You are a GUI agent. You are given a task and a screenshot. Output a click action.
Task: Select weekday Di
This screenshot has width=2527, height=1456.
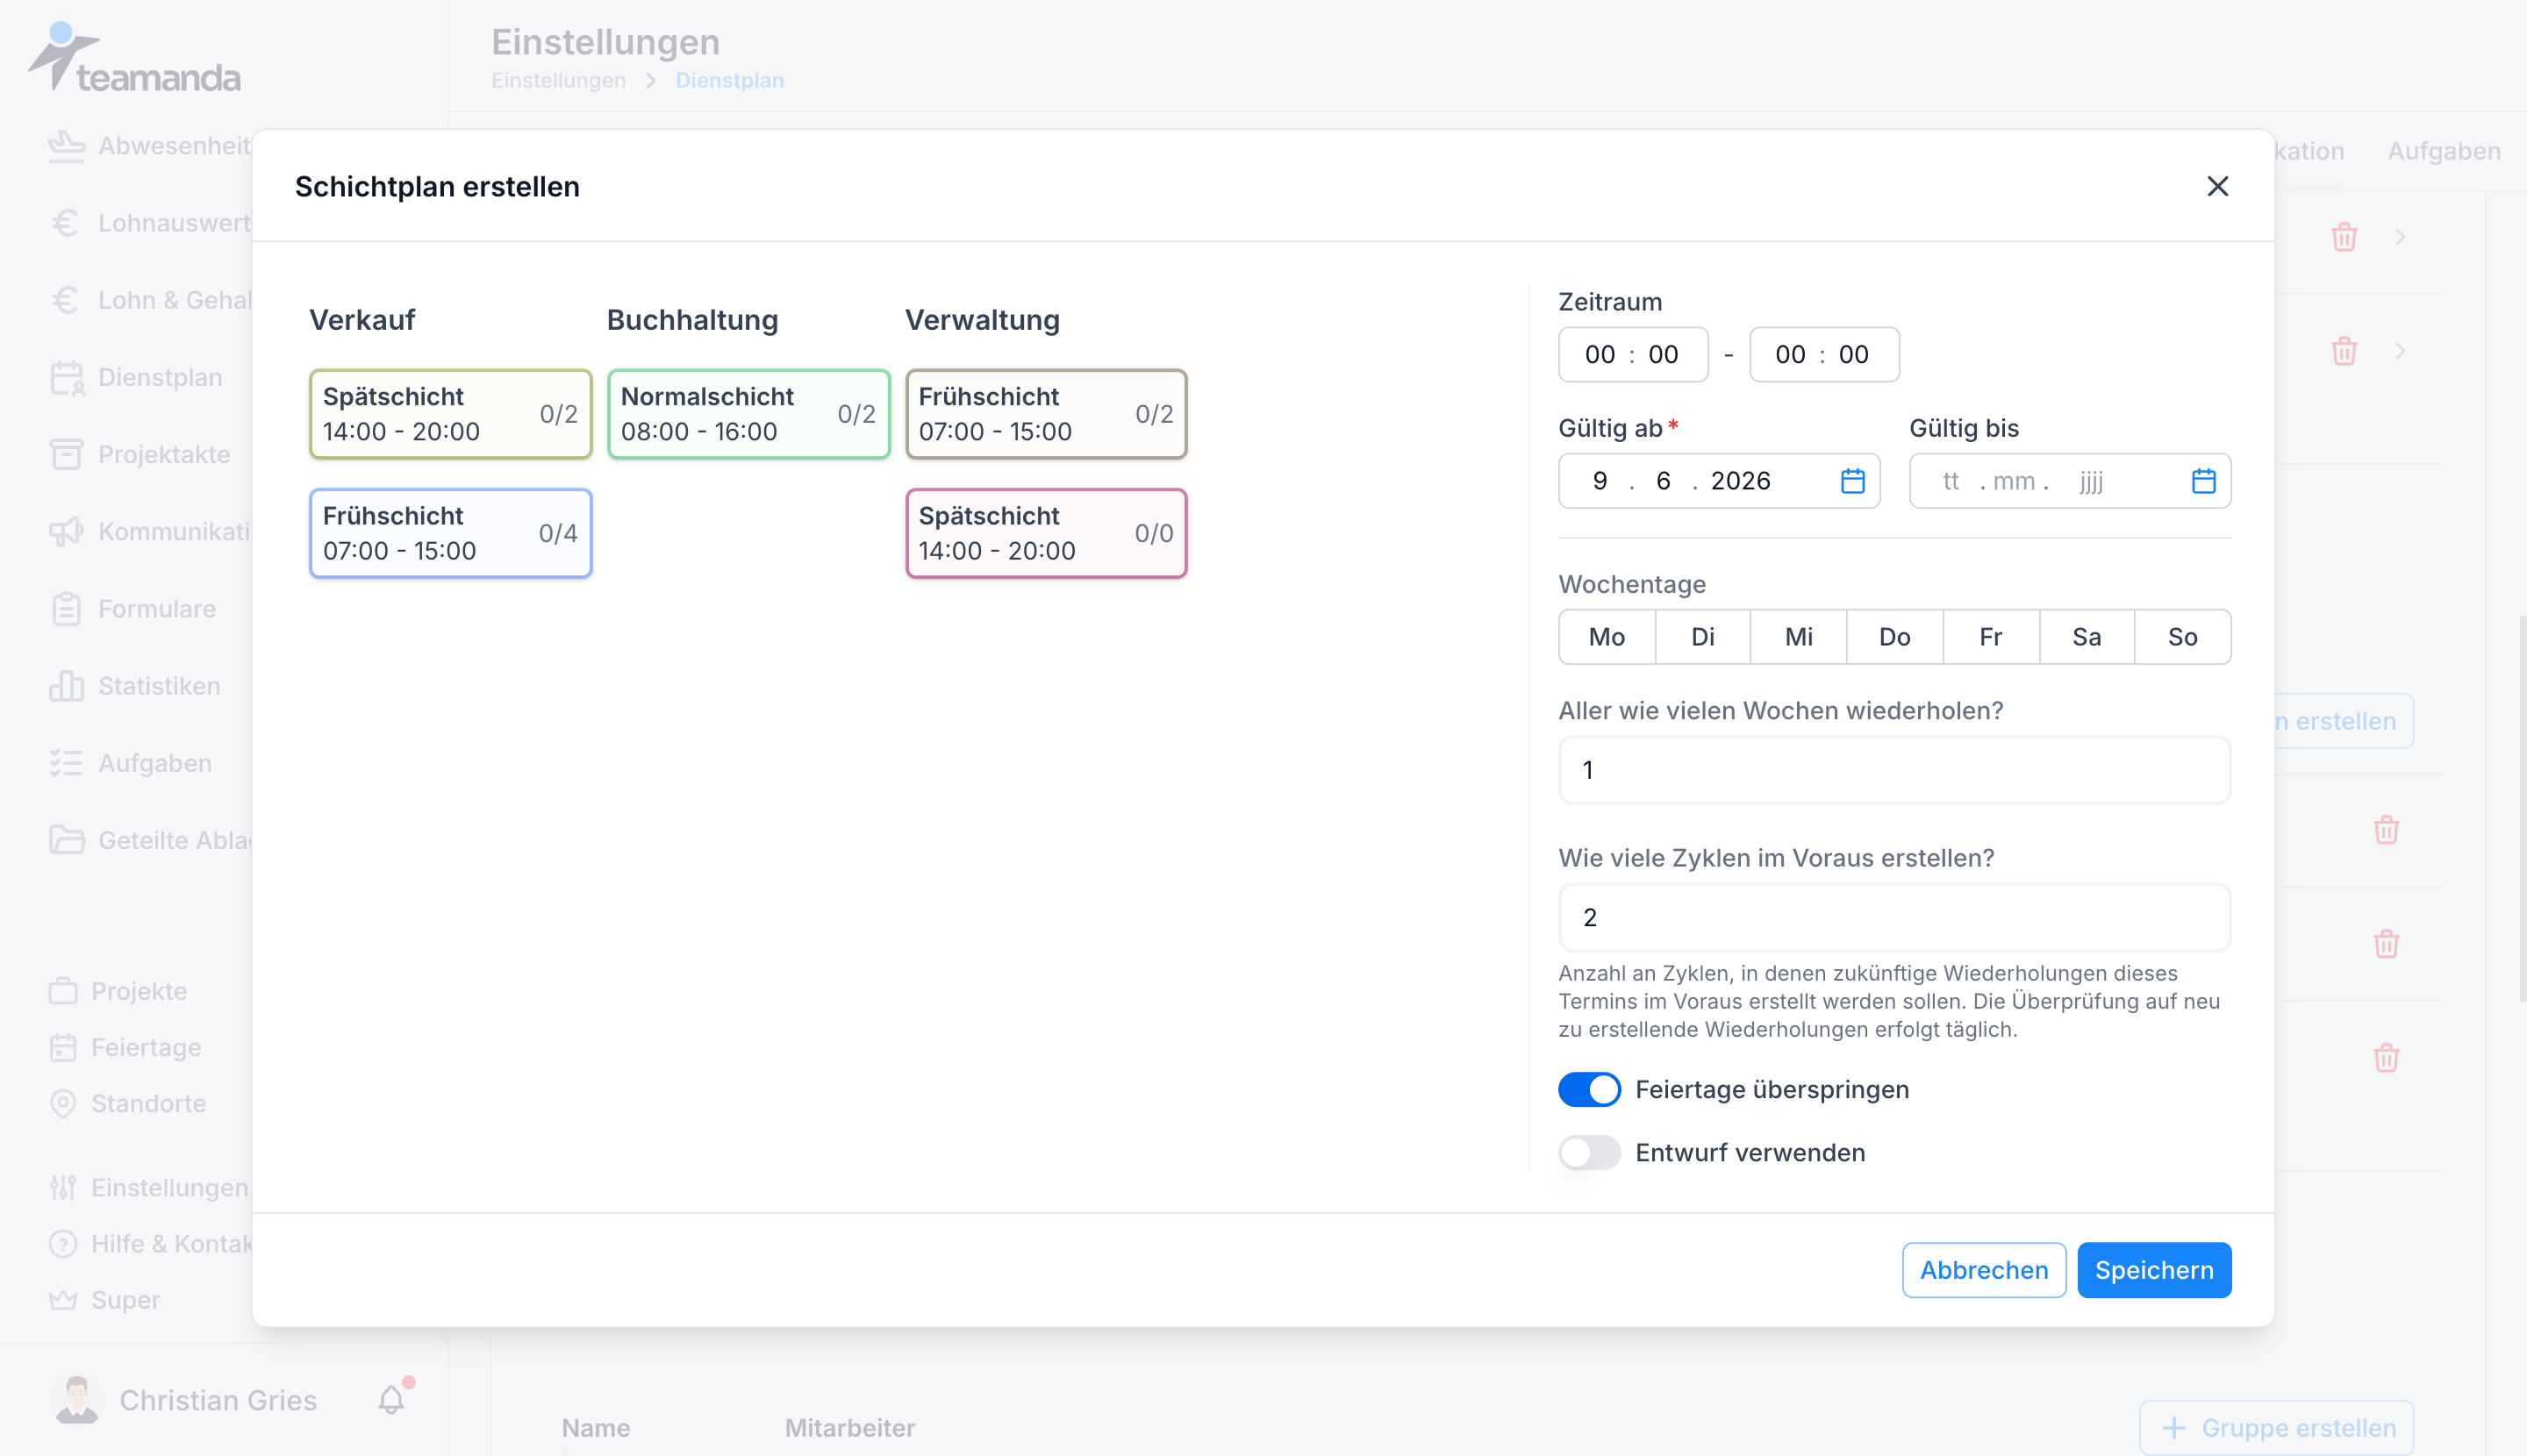1701,637
